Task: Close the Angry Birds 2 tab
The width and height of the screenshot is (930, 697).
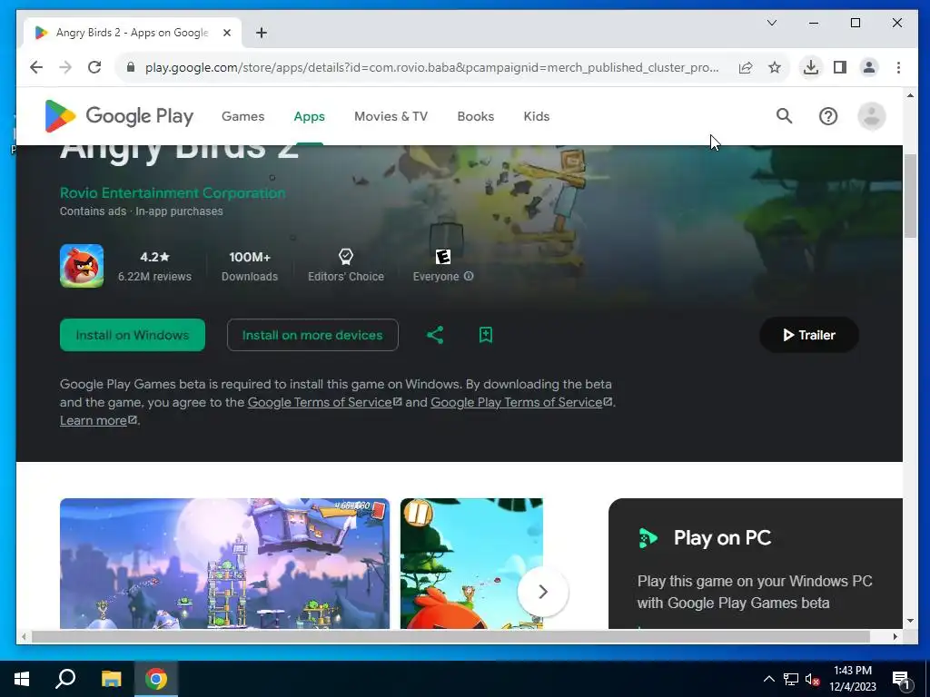Action: click(x=226, y=33)
